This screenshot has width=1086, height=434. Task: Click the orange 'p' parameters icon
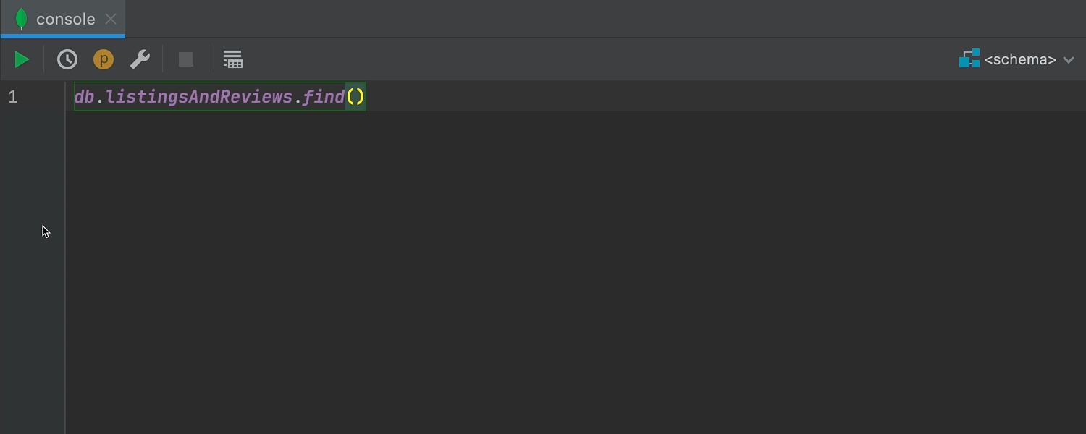click(104, 59)
